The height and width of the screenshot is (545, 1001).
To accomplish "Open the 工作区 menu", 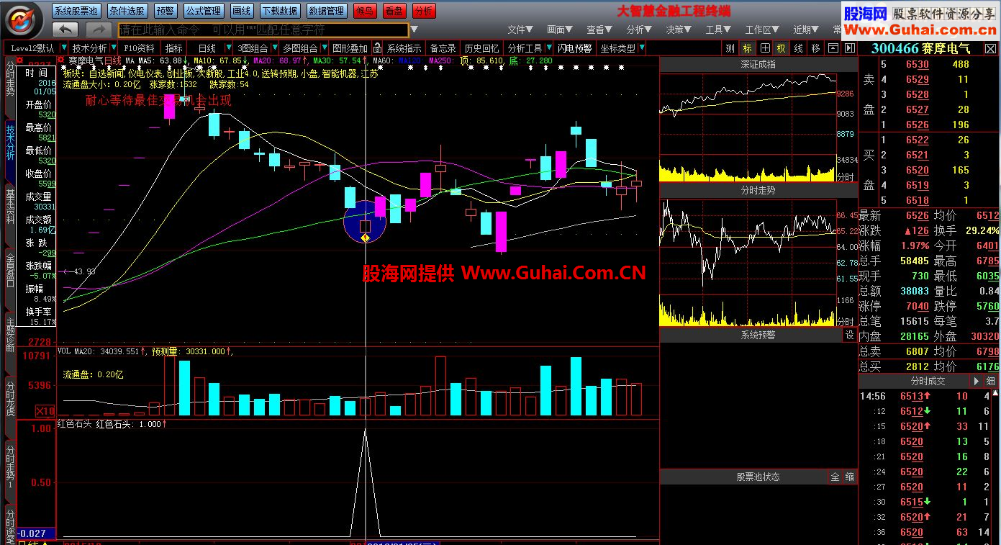I will click(762, 30).
